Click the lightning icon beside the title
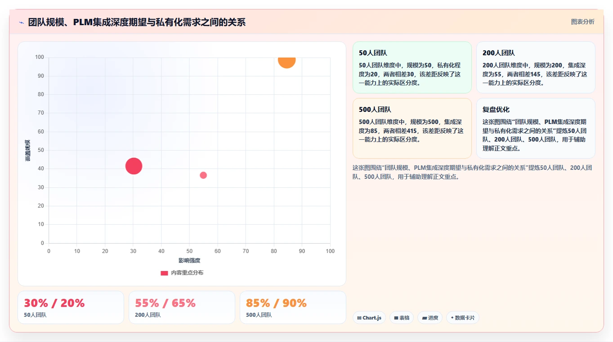The image size is (613, 342). (21, 22)
